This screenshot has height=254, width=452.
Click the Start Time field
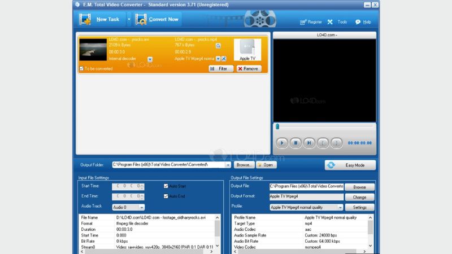coord(128,186)
